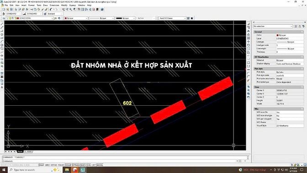307x173 pixels.
Task: Open Windows File Explorer from taskbar
Action: point(67,170)
